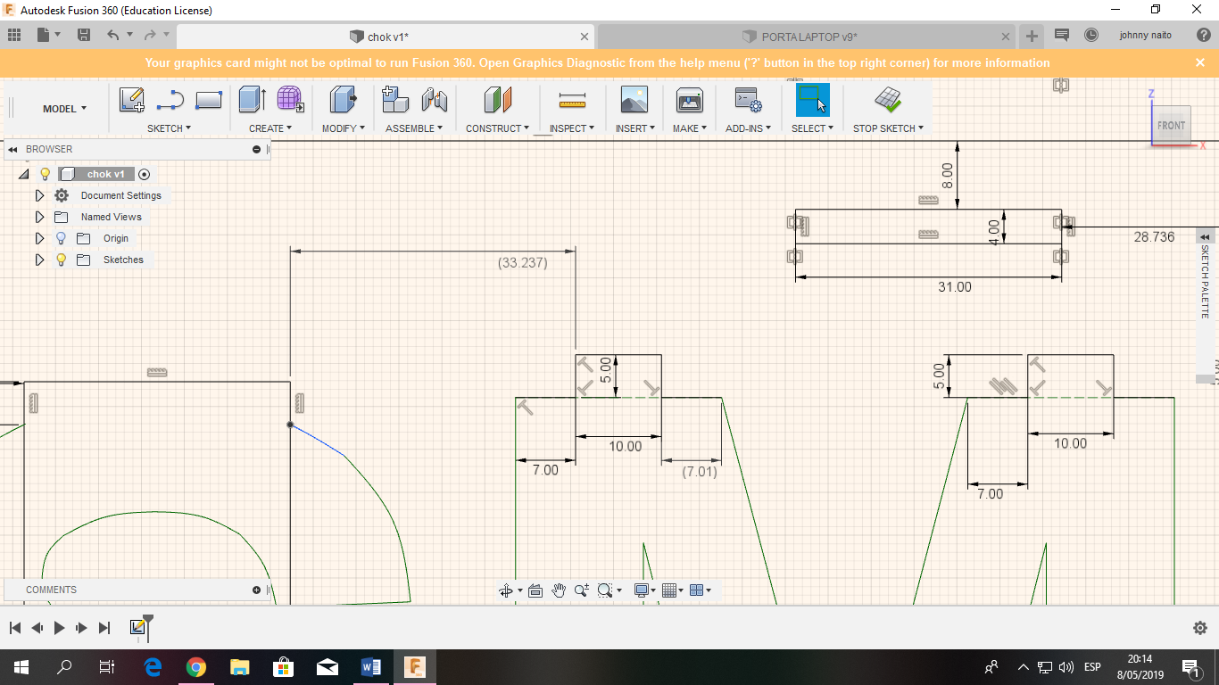Click the Create Form purple icon

pos(289,99)
